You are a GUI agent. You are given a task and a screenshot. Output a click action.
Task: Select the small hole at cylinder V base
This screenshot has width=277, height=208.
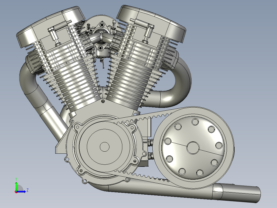(103, 101)
